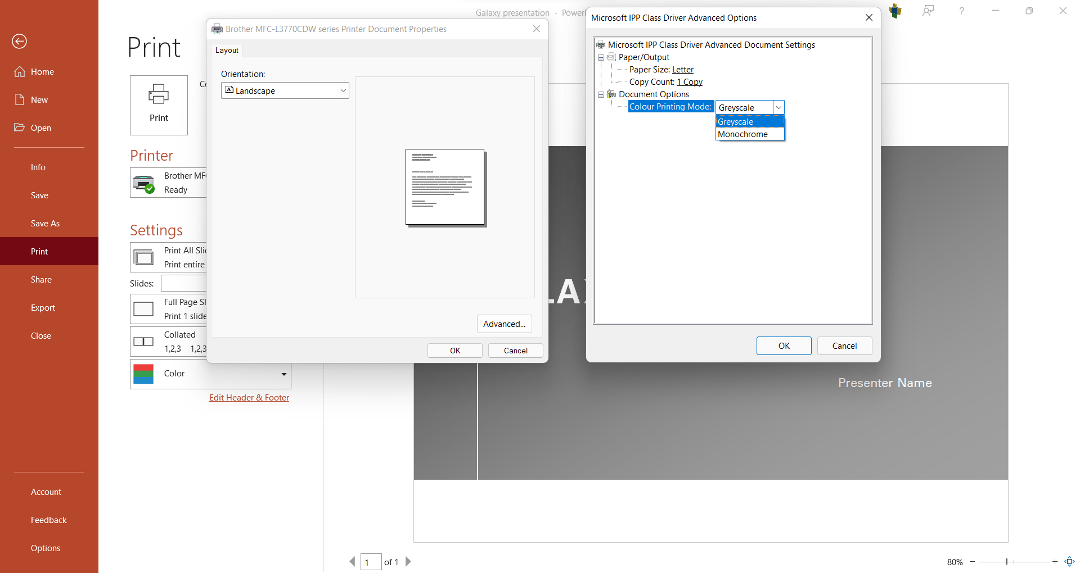Click the Fit slide to window icon
This screenshot has height=573, width=1080.
[x=1069, y=561]
